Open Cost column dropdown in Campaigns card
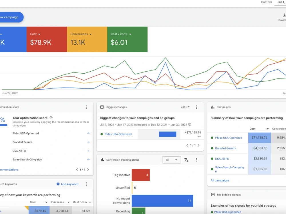The width and height of the screenshot is (286, 214). (x=259, y=129)
